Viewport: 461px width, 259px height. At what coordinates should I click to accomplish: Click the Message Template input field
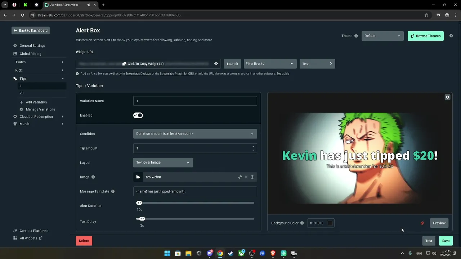195,191
